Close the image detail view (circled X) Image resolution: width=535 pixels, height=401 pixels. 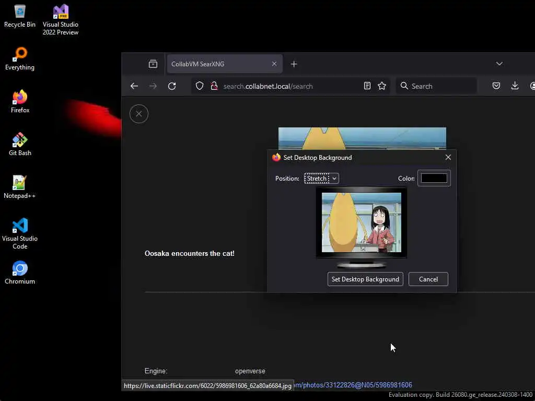pyautogui.click(x=139, y=113)
